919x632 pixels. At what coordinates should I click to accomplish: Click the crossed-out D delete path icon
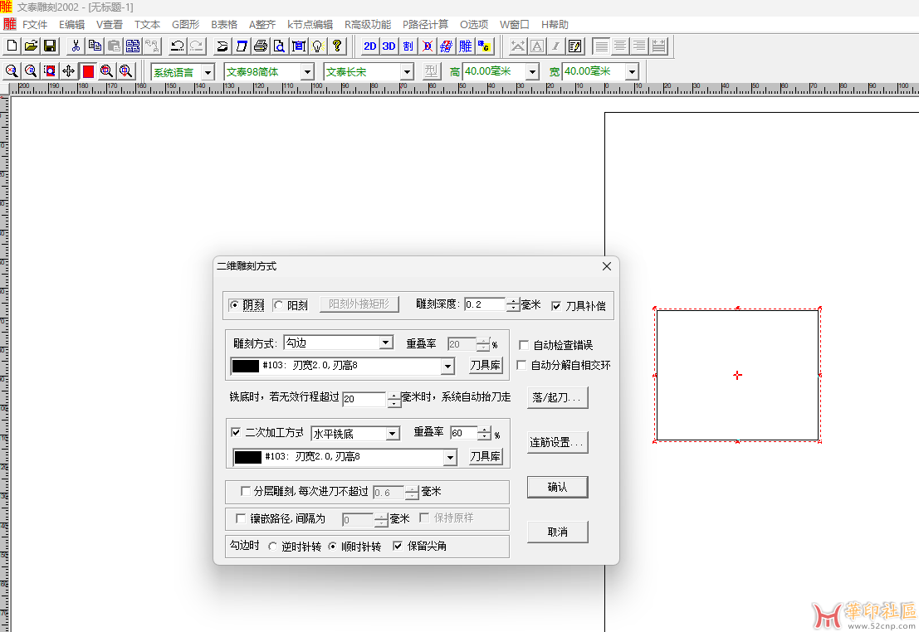(428, 46)
